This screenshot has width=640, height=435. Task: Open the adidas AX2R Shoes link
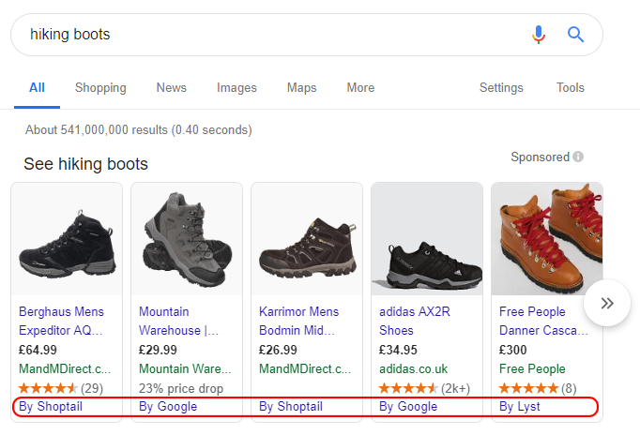point(414,321)
